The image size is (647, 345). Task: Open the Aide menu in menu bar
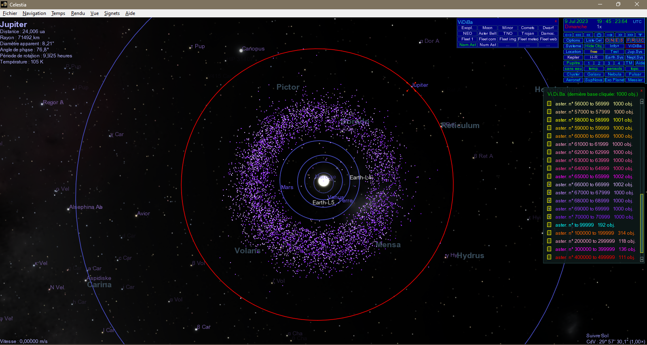point(130,13)
